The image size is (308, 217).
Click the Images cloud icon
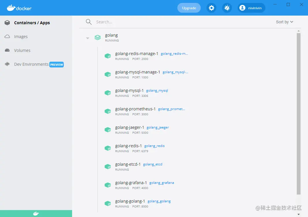tap(7, 37)
